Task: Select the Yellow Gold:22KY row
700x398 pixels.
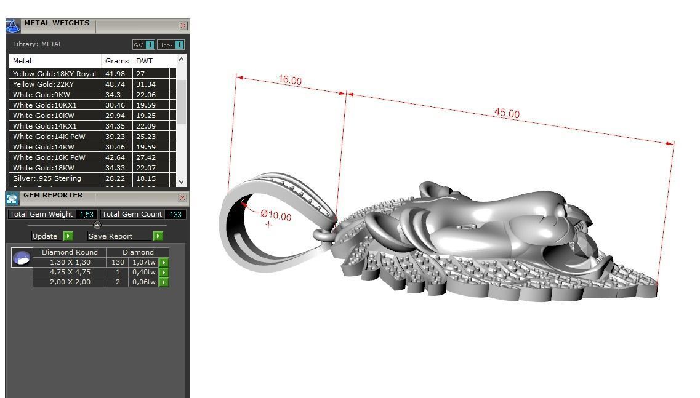Action: (x=92, y=84)
